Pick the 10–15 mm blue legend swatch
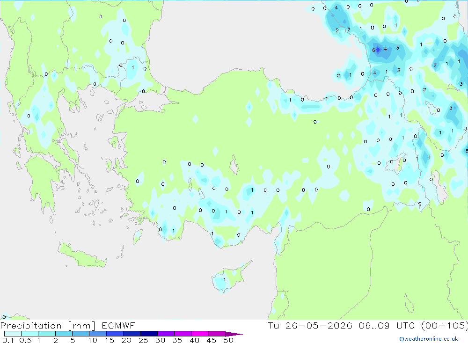468x343 pixels. click(98, 334)
